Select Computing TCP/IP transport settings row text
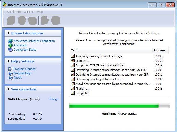177x132 pixels. coord(101,65)
